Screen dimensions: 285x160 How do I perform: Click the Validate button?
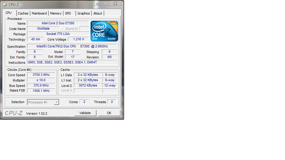85,113
